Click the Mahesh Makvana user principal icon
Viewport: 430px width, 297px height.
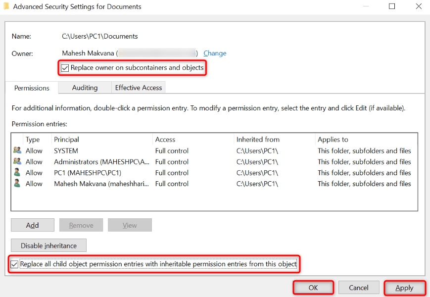click(17, 184)
